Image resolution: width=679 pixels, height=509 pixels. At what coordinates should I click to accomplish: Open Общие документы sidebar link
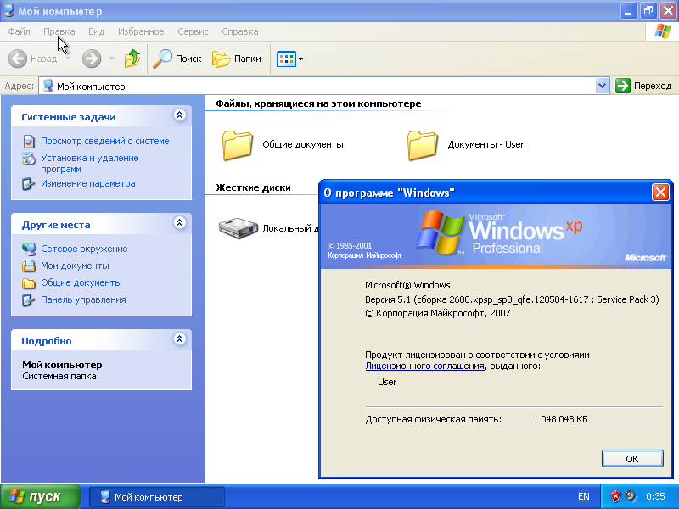point(81,282)
